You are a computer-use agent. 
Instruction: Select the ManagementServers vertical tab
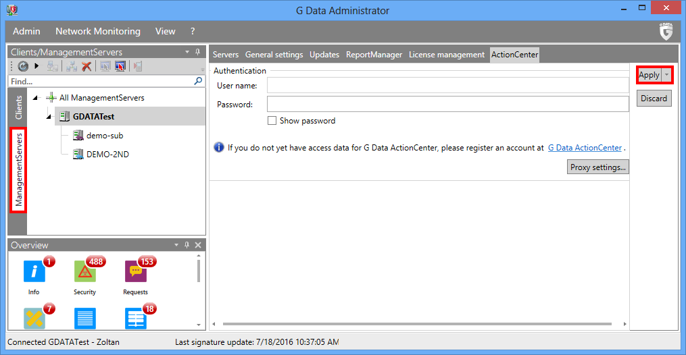18,170
